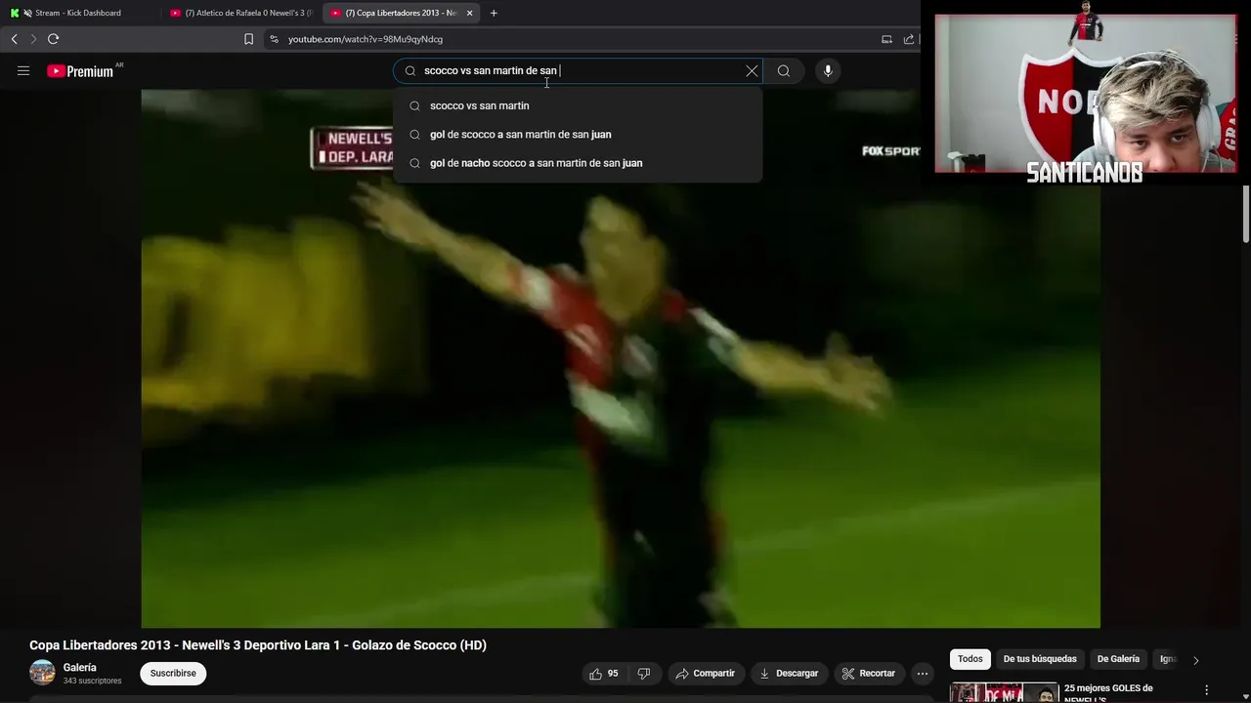Choose suggestion 'gol de nacho scocco a san martin'
Viewport: 1251px width, 703px height.
click(x=577, y=163)
